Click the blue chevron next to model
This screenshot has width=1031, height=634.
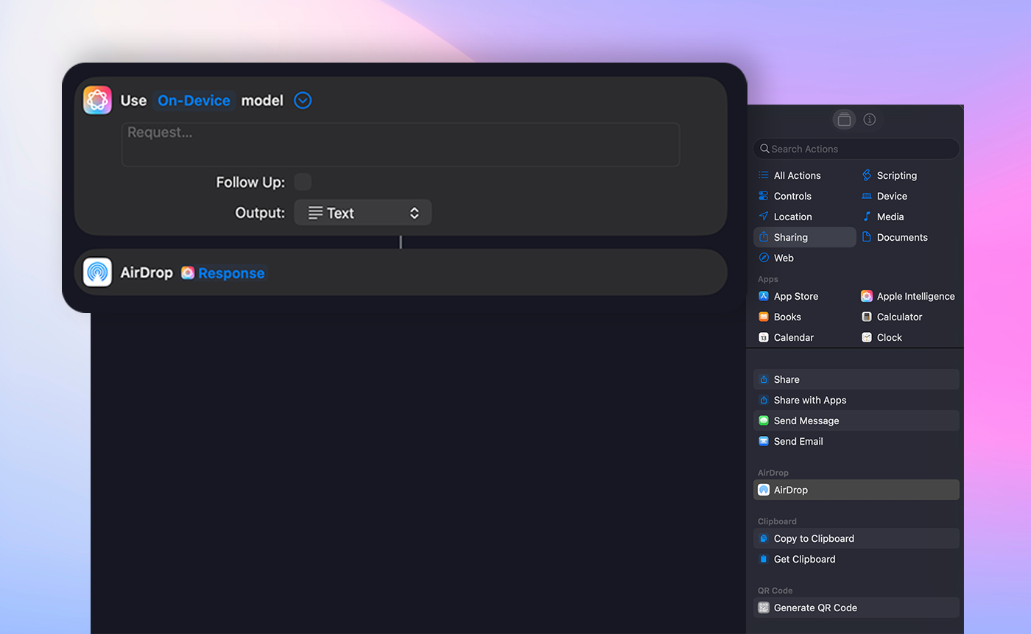click(x=302, y=100)
